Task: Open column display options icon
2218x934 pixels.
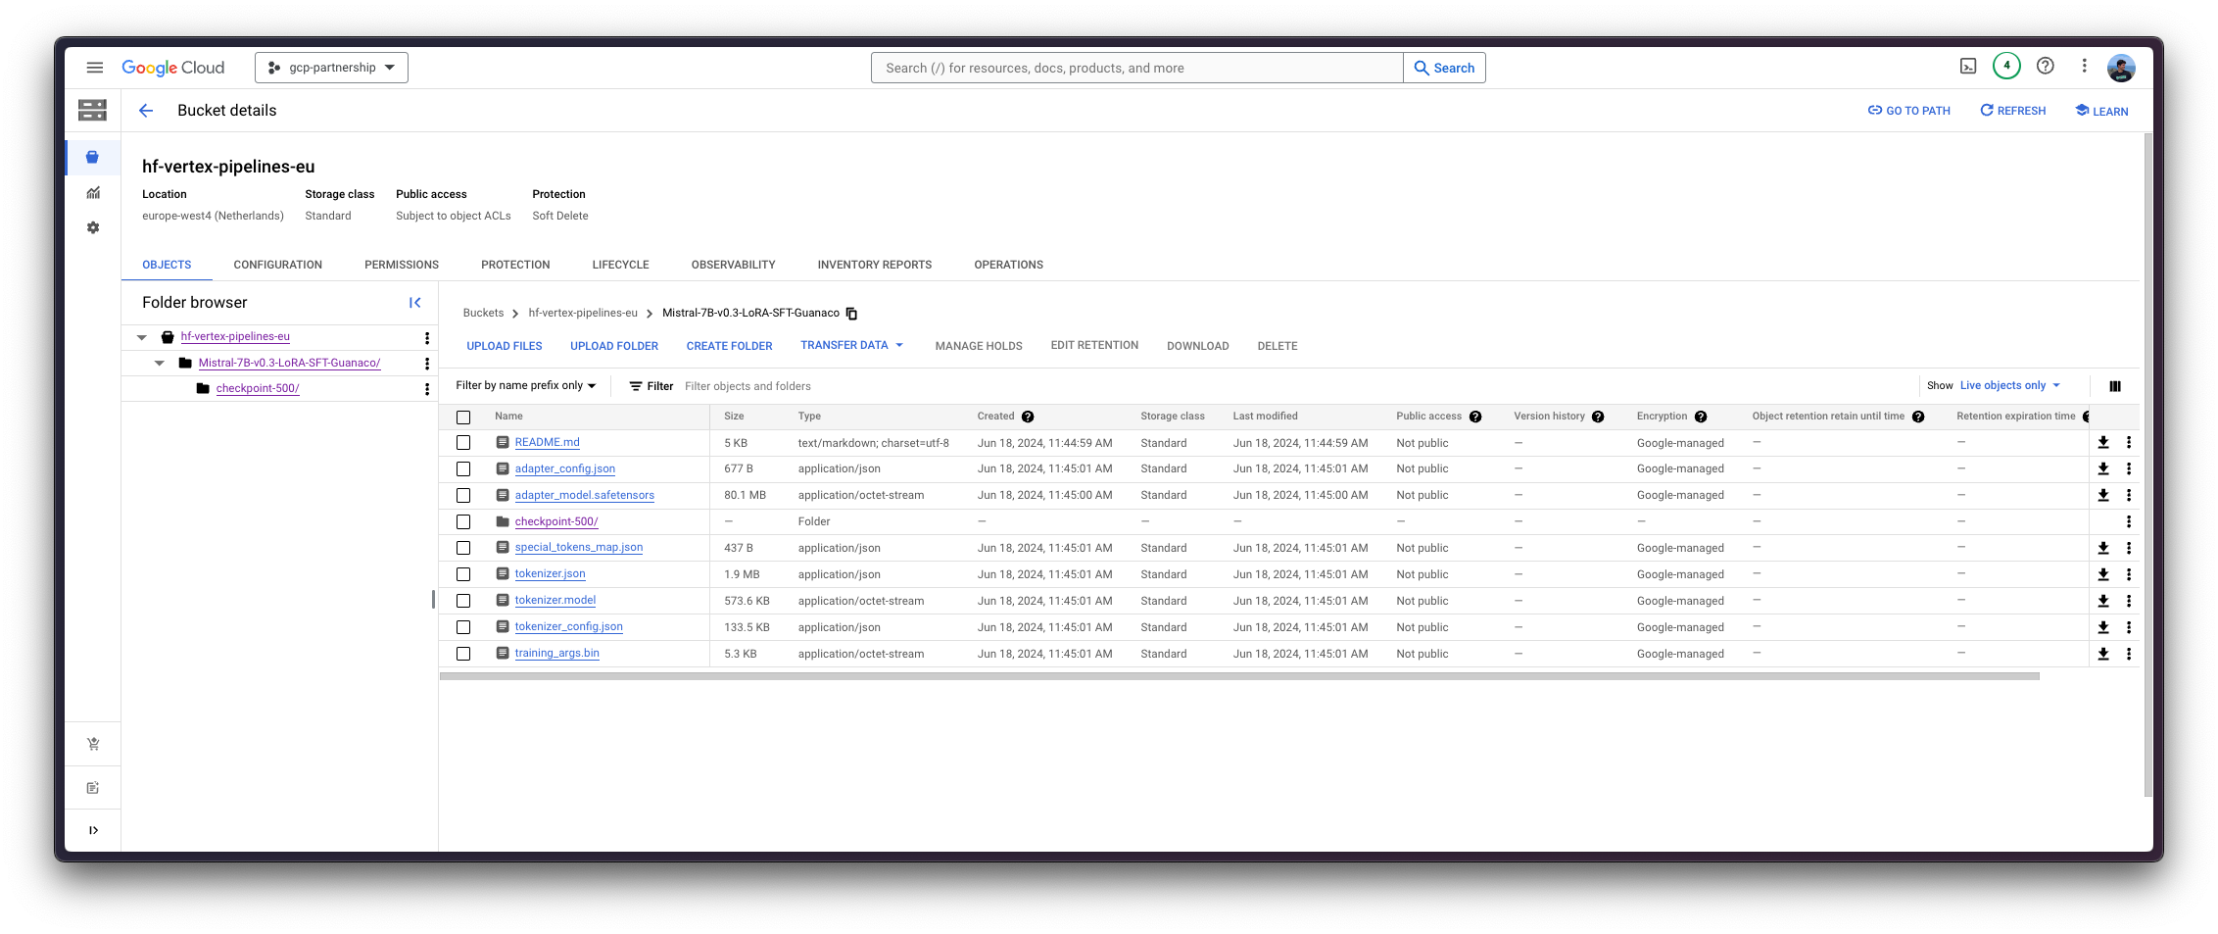Action: pyautogui.click(x=2115, y=386)
